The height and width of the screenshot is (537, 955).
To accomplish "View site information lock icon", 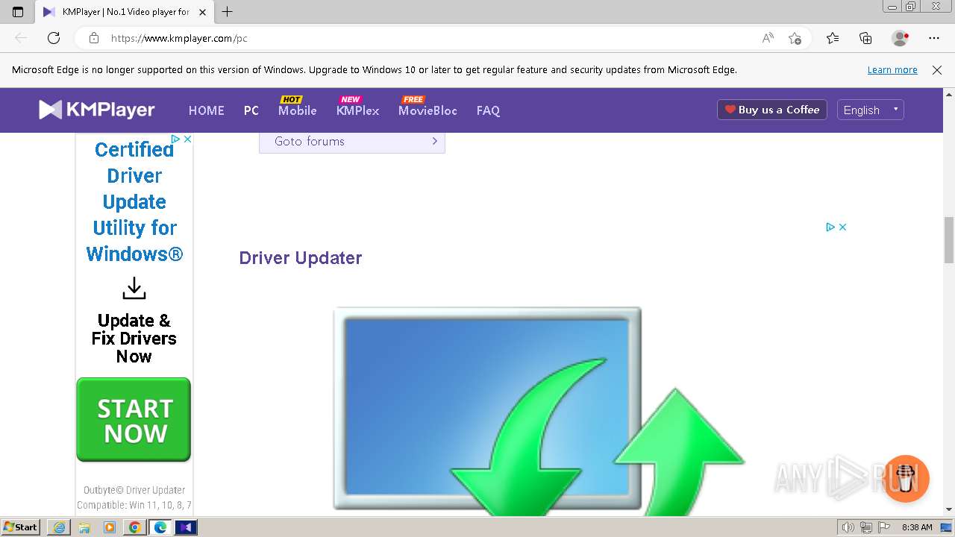I will point(93,38).
